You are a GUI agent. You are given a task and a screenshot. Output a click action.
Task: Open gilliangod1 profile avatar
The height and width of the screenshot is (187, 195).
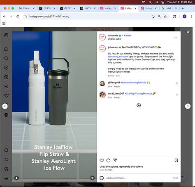(102, 83)
